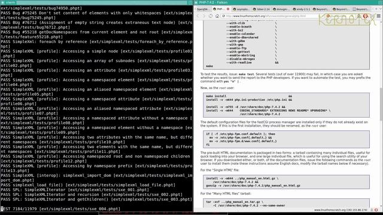Click the Back navigation arrow in Falkon

click(x=198, y=16)
